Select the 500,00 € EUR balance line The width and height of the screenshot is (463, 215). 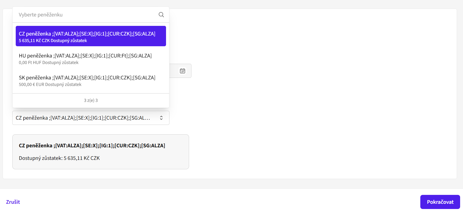[50, 84]
